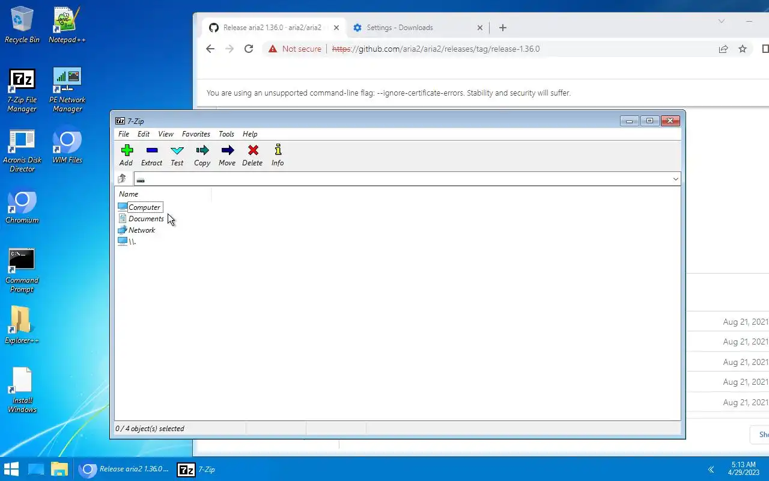Click the taskbar clock showing 5:13 AM

(x=743, y=469)
